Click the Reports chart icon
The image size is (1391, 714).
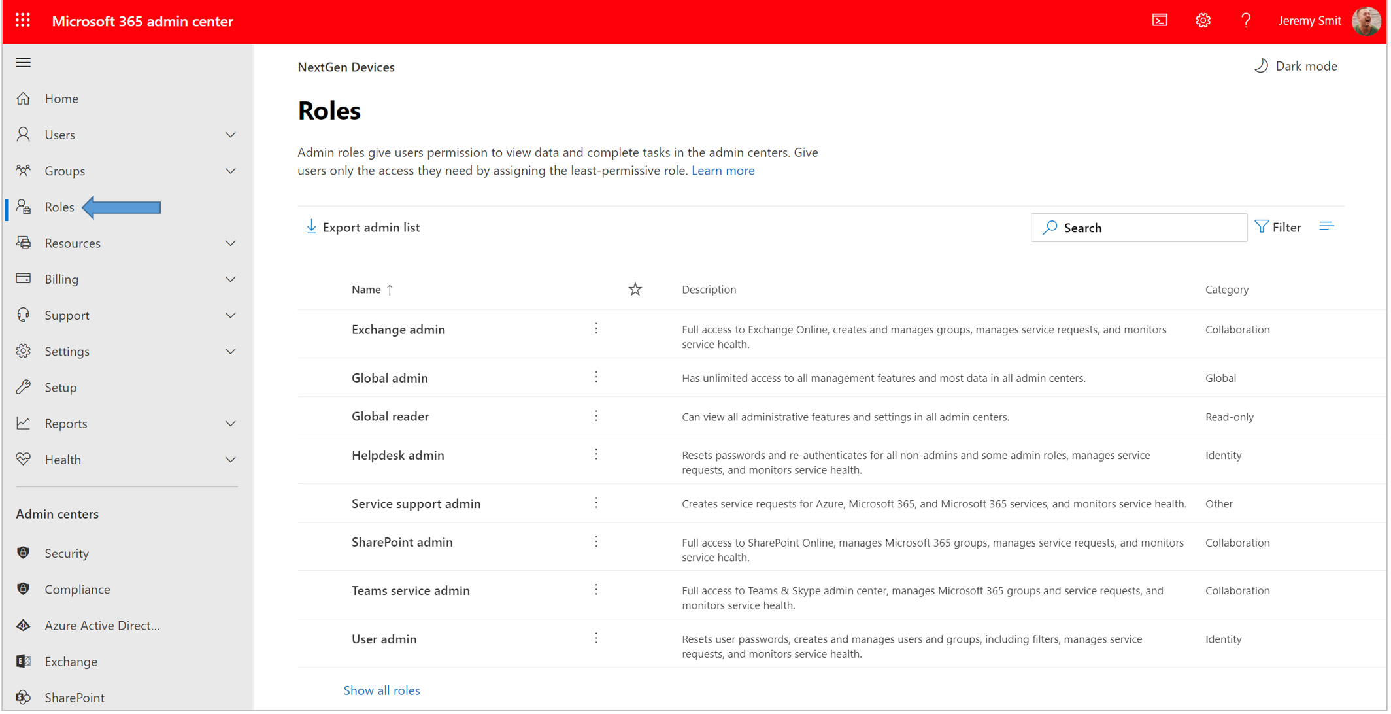24,424
